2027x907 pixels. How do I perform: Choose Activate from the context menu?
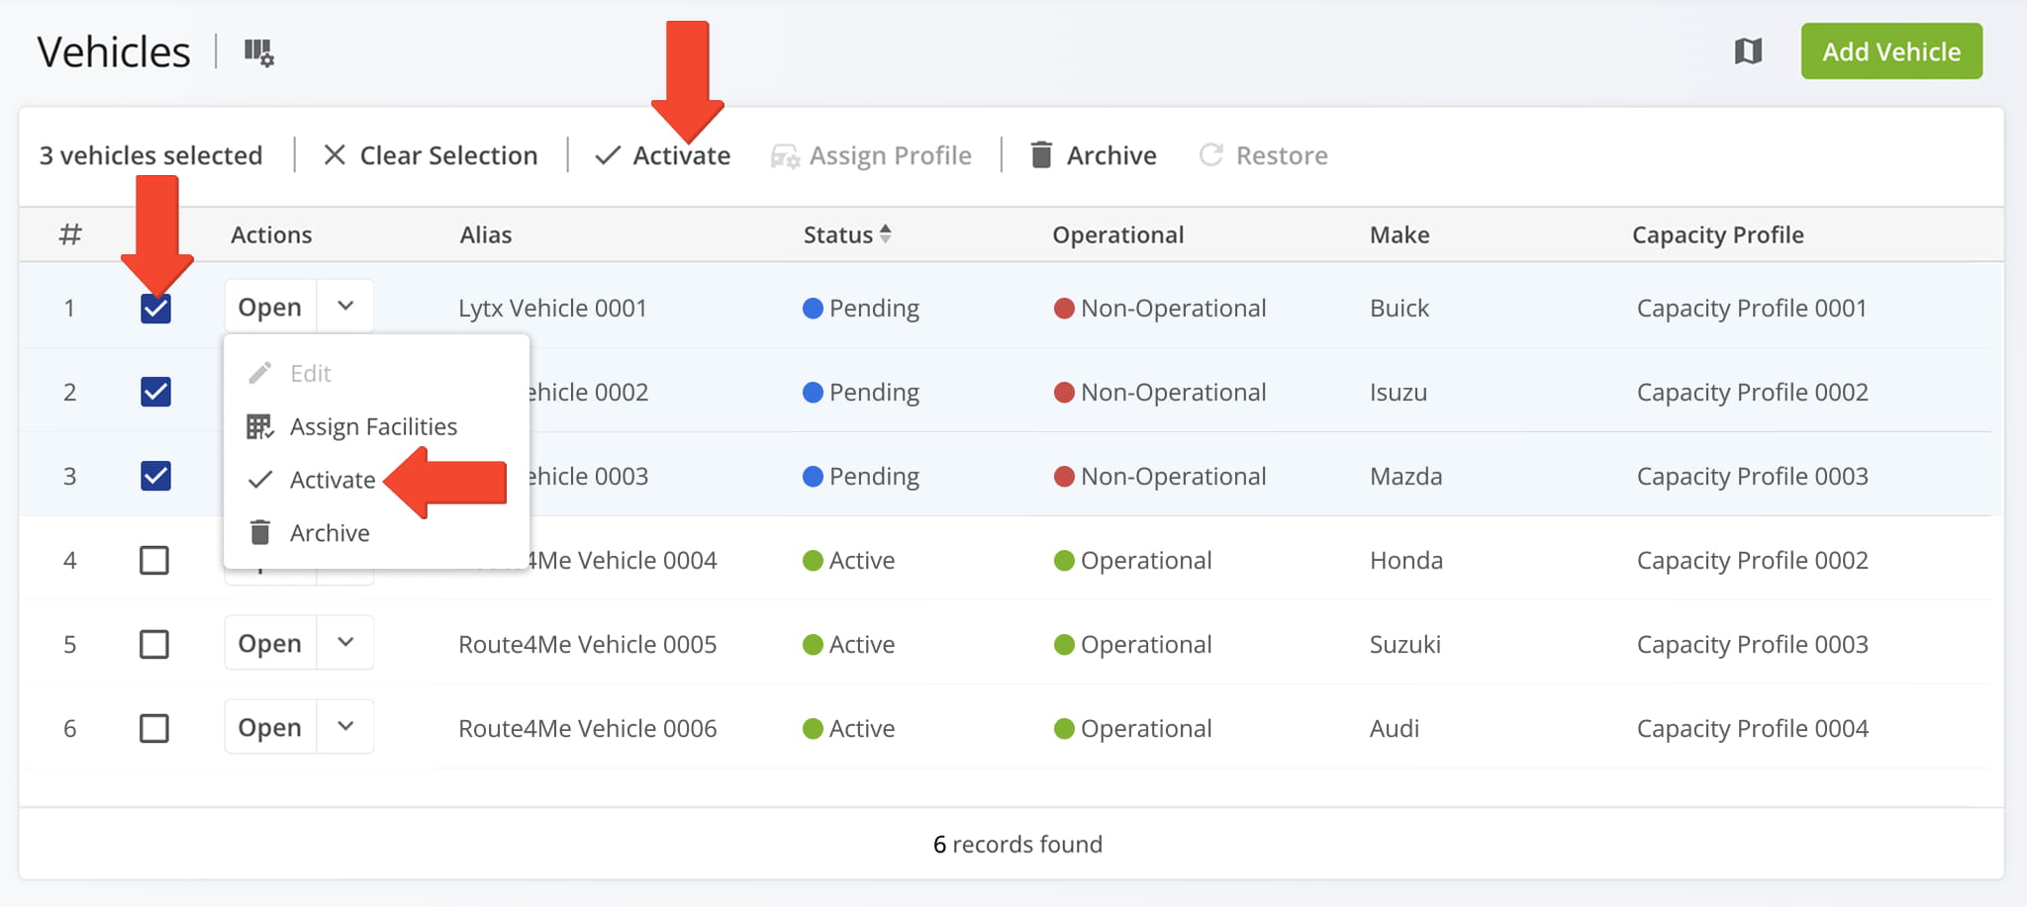pyautogui.click(x=332, y=481)
